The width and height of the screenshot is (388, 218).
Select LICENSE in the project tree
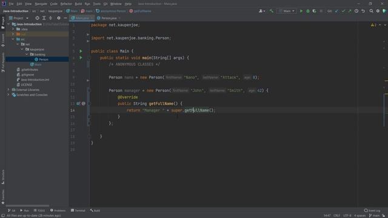(x=26, y=85)
